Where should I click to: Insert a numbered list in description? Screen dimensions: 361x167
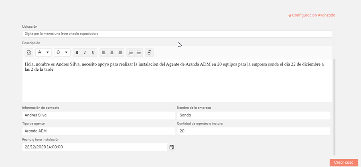click(131, 53)
